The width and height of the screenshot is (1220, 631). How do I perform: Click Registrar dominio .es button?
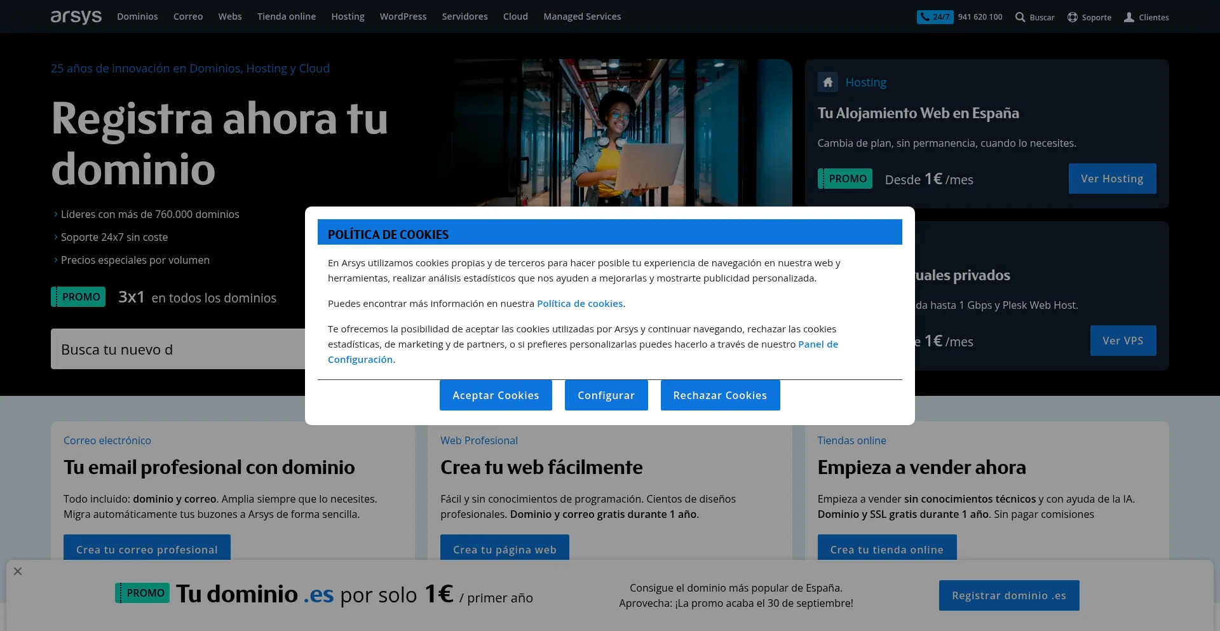pos(1009,595)
